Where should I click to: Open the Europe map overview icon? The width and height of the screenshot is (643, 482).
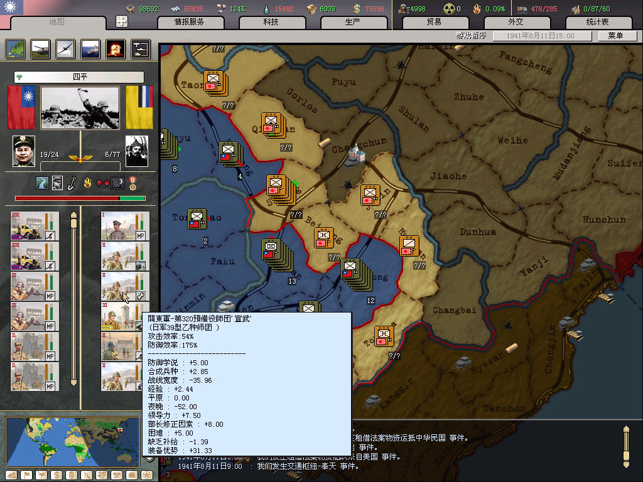pos(15,49)
